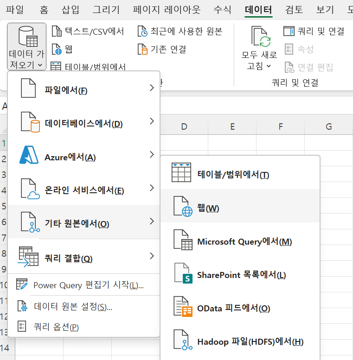Select 데이터베이스에서(D) menu entry
Image resolution: width=353 pixels, height=360 pixels.
84,121
